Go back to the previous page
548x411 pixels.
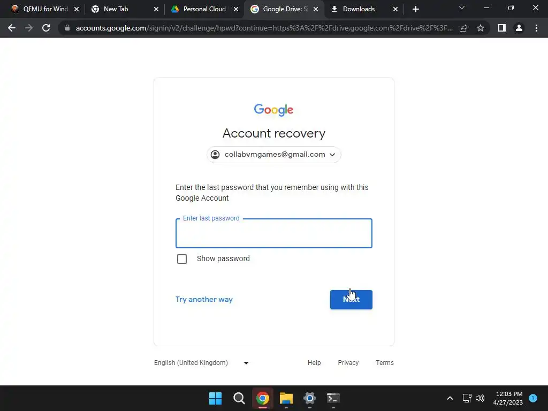coord(12,28)
